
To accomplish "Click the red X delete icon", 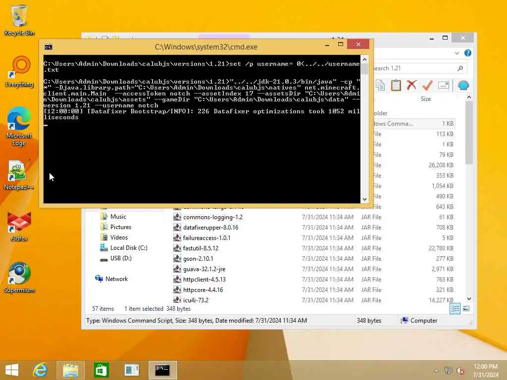I will click(x=411, y=85).
